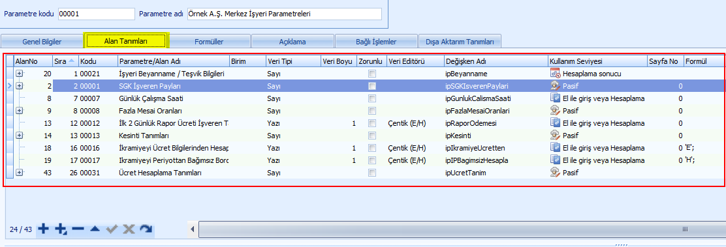This screenshot has width=726, height=247.
Task: Switch to the Formüller tab
Action: click(210, 41)
